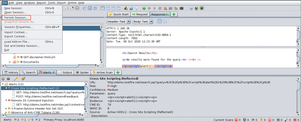This screenshot has height=122, width=301.
Task: Click the drop request bin icon
Action: point(160,8)
